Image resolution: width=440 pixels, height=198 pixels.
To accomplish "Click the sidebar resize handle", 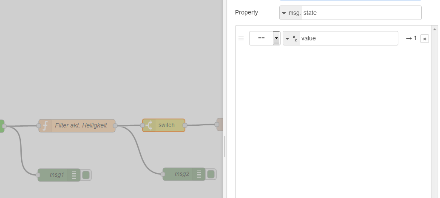I will 224,147.
